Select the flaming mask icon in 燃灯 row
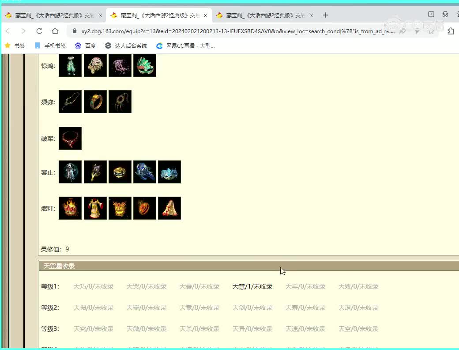 (x=120, y=208)
